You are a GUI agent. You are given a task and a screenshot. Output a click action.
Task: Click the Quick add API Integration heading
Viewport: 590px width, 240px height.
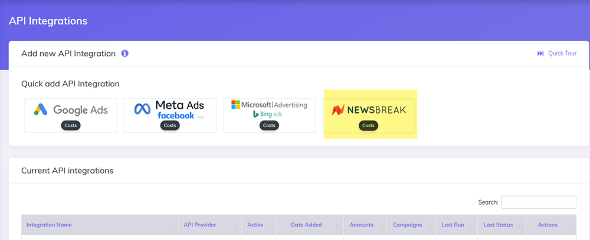(70, 84)
